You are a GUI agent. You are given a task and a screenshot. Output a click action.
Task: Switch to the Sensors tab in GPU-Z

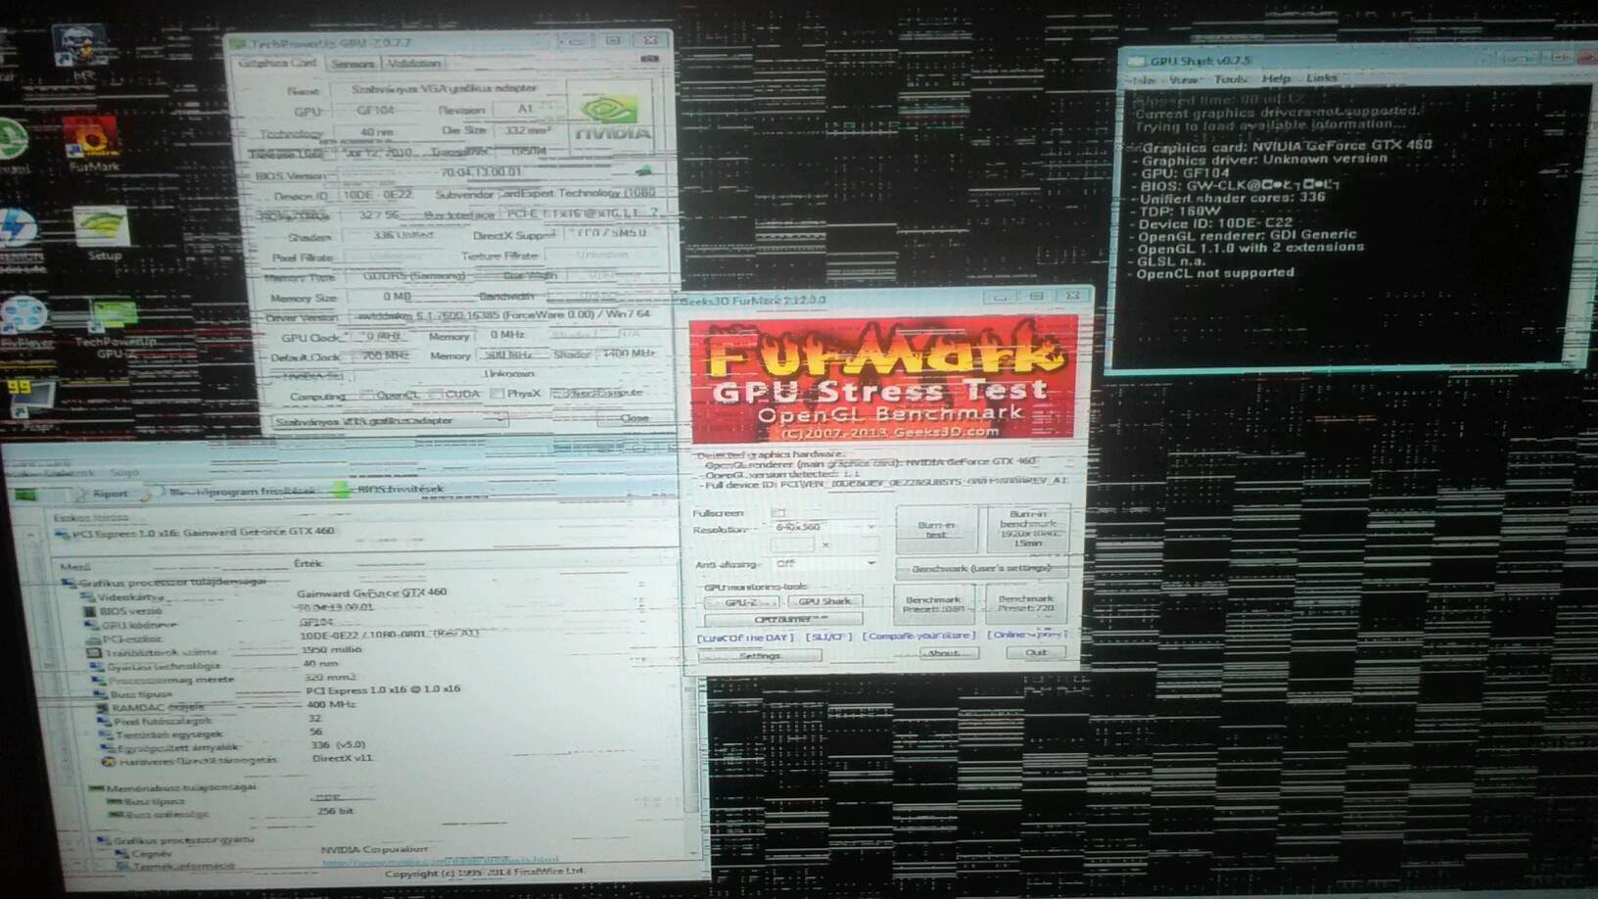pyautogui.click(x=352, y=64)
